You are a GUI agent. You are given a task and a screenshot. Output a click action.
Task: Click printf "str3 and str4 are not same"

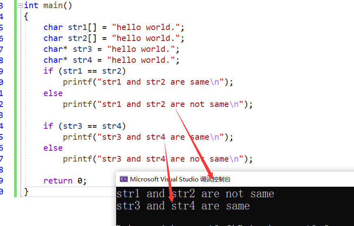point(158,159)
